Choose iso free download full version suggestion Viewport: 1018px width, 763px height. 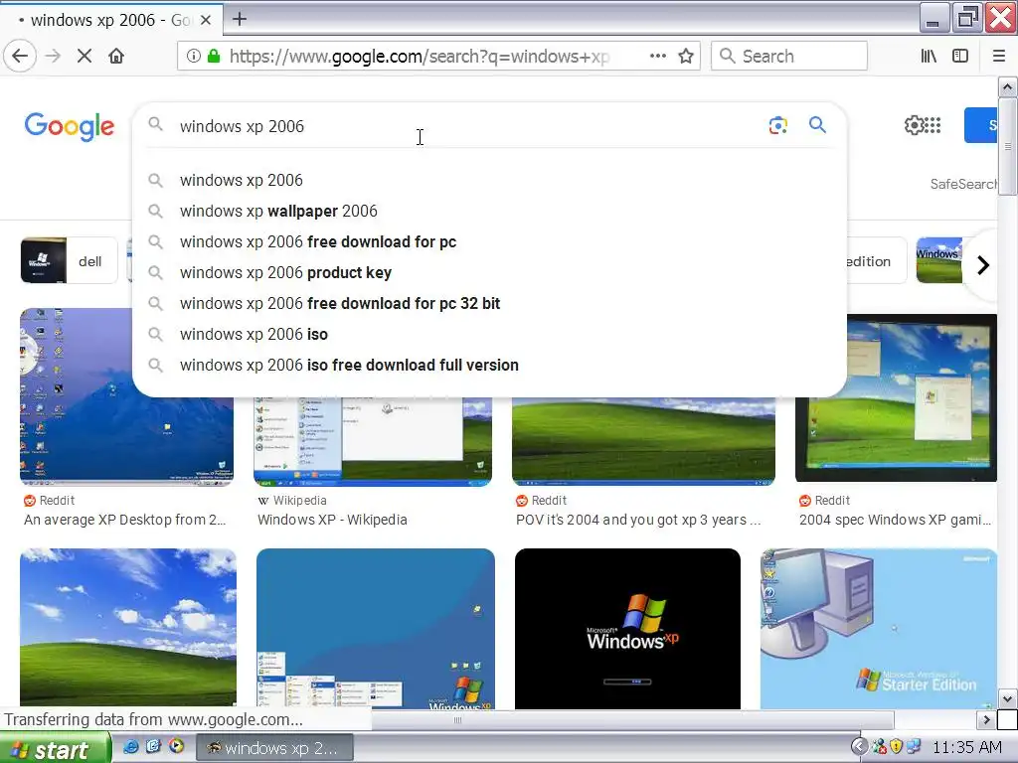point(489,366)
